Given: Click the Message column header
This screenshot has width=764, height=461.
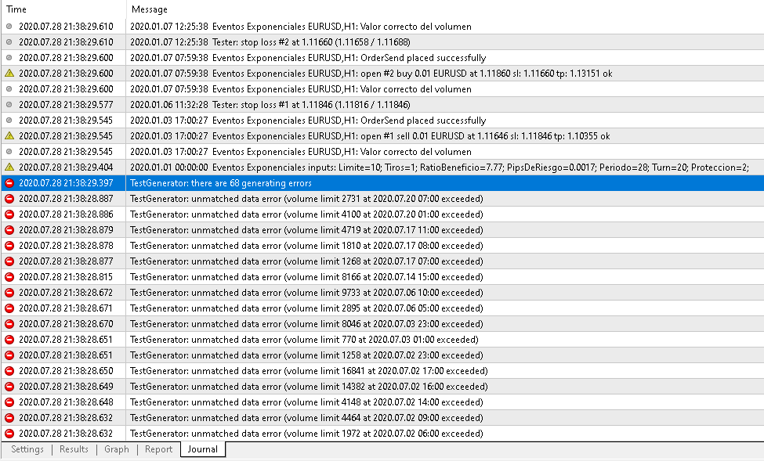Looking at the screenshot, I should click(150, 9).
